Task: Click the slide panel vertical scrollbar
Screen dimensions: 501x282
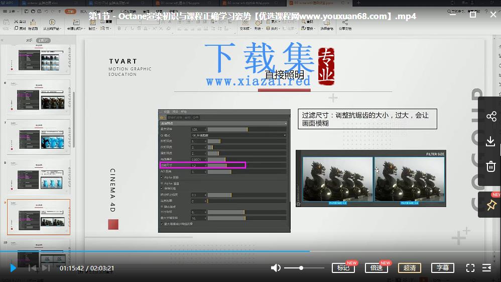Action: pyautogui.click(x=74, y=120)
